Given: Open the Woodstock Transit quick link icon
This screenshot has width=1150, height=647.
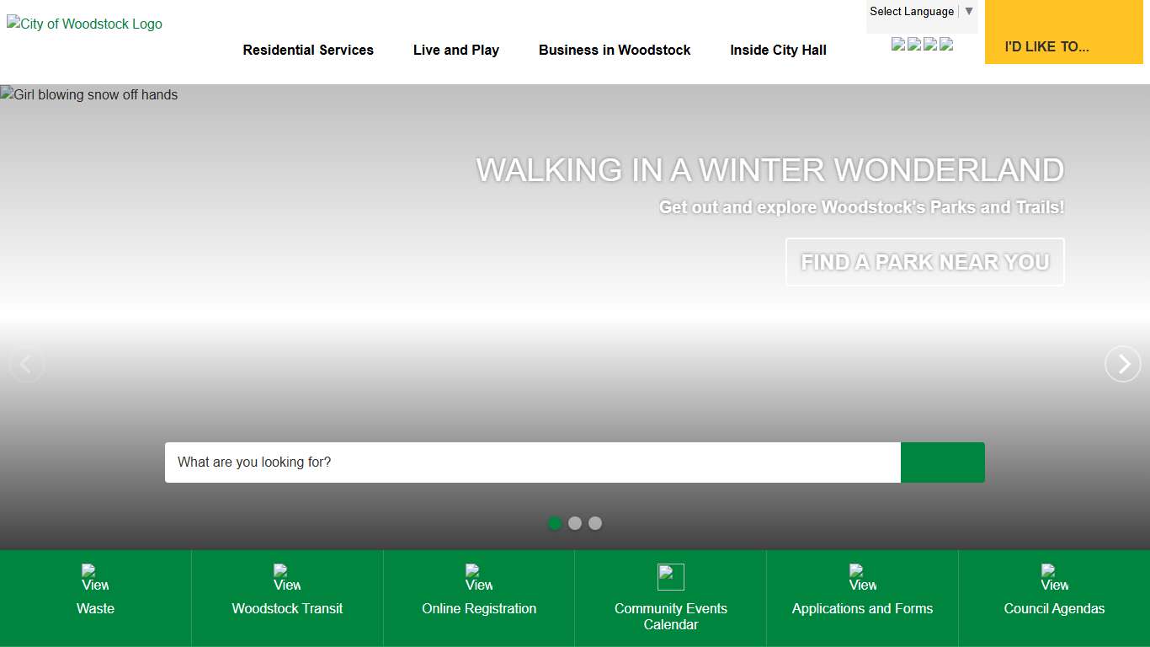Looking at the screenshot, I should [x=287, y=578].
